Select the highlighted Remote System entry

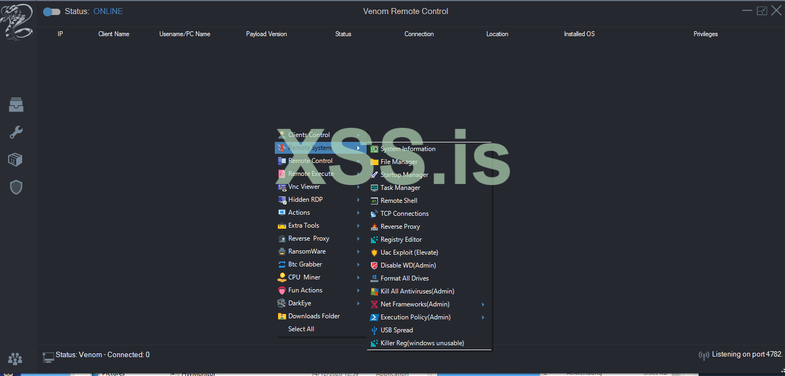point(321,148)
